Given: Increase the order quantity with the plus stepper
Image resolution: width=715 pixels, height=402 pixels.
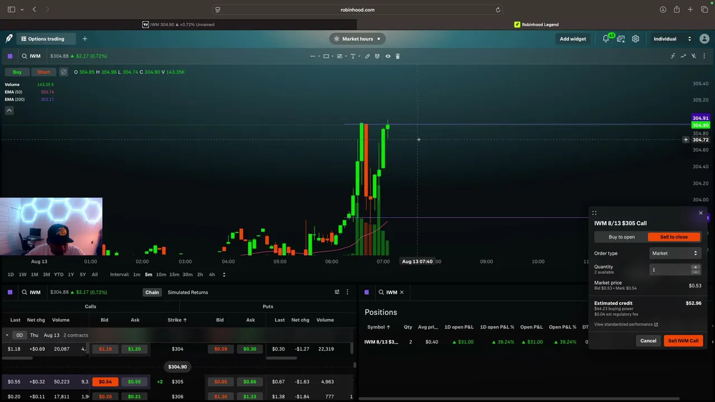Looking at the screenshot, I should click(695, 267).
